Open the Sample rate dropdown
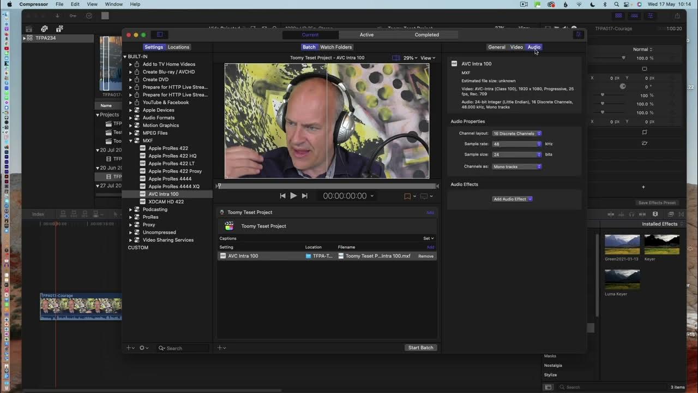This screenshot has height=393, width=698. tap(516, 144)
